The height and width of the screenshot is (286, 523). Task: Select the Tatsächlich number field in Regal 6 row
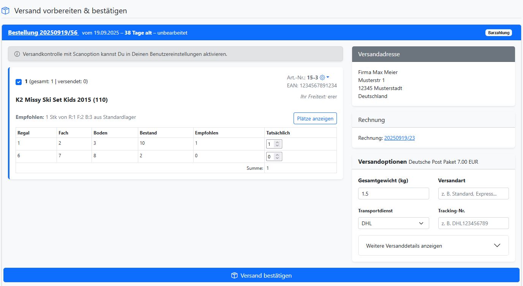point(270,157)
